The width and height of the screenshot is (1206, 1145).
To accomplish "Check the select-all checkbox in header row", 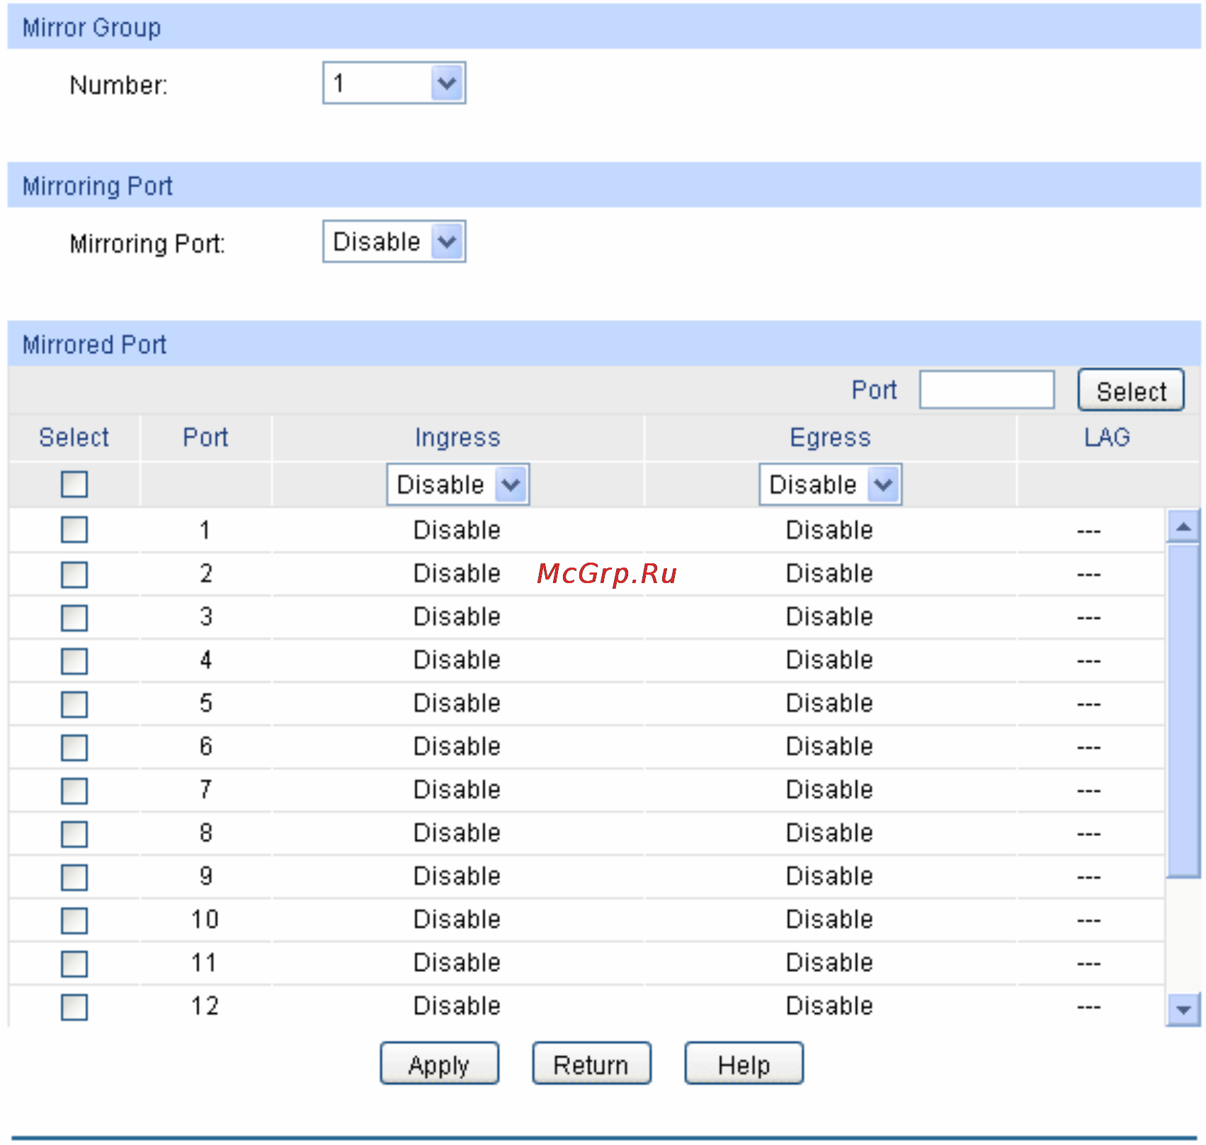I will click(x=74, y=485).
